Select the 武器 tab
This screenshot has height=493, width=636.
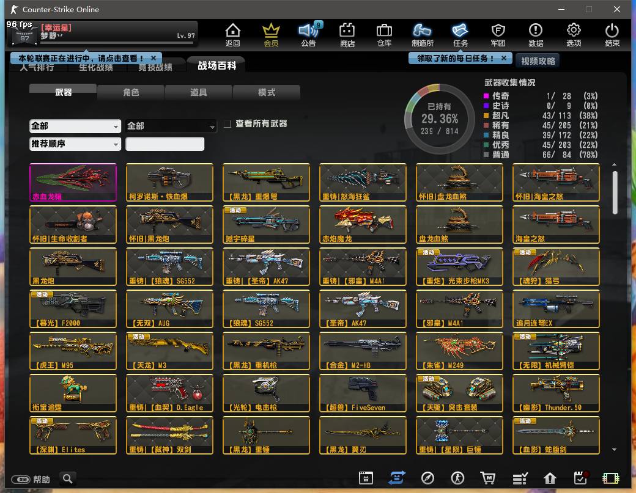point(63,92)
